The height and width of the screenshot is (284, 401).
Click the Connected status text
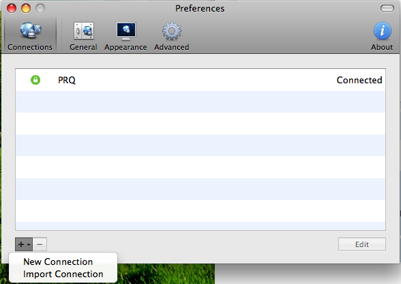[x=359, y=80]
